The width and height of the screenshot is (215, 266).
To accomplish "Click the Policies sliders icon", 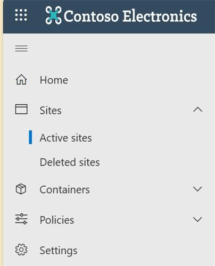I will click(21, 219).
